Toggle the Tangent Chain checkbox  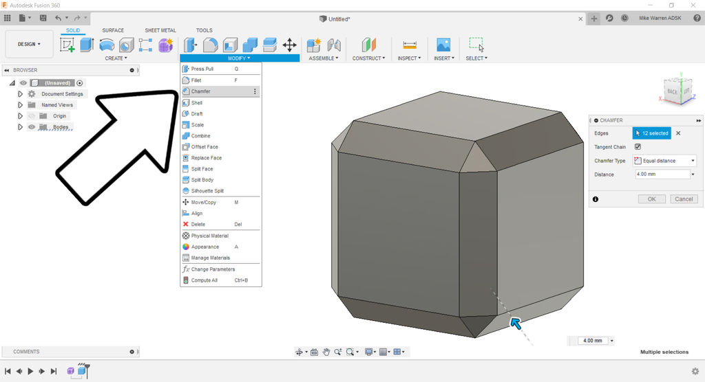point(638,147)
